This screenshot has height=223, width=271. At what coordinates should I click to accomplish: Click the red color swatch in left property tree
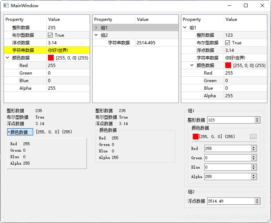(x=51, y=58)
